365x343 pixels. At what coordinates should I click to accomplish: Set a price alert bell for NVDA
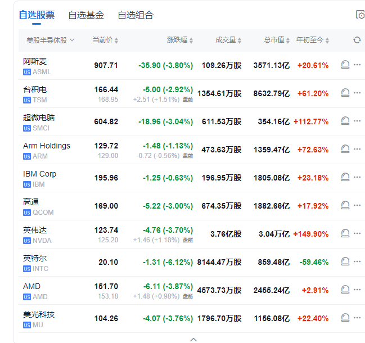point(345,233)
